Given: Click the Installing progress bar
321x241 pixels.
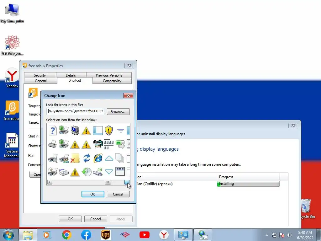Looking at the screenshot, I should [248, 184].
